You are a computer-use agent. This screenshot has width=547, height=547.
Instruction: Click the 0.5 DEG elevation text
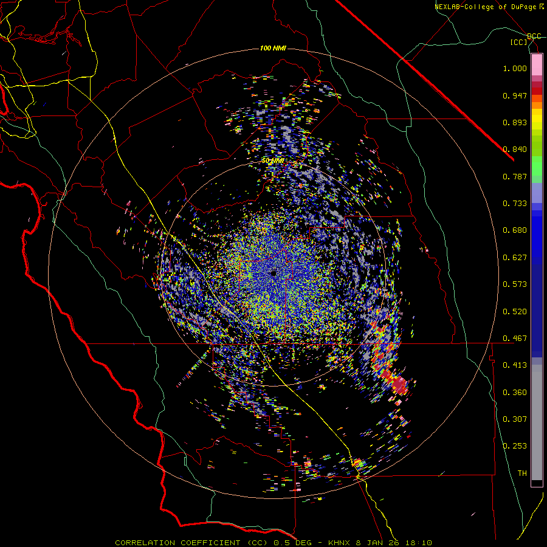294,543
